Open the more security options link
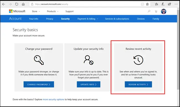This screenshot has height=107, width=180. pos(53,100)
